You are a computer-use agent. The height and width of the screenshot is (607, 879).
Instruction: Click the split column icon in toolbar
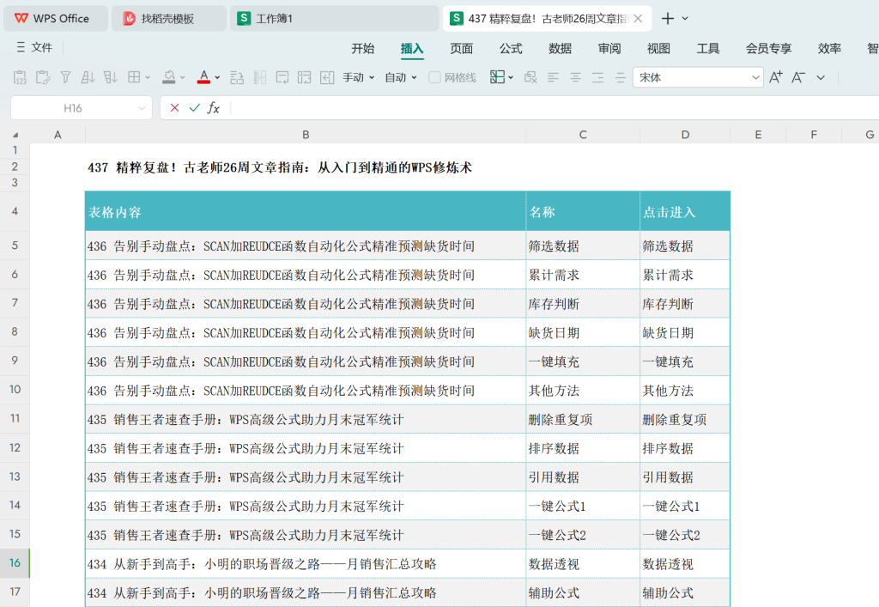[259, 77]
